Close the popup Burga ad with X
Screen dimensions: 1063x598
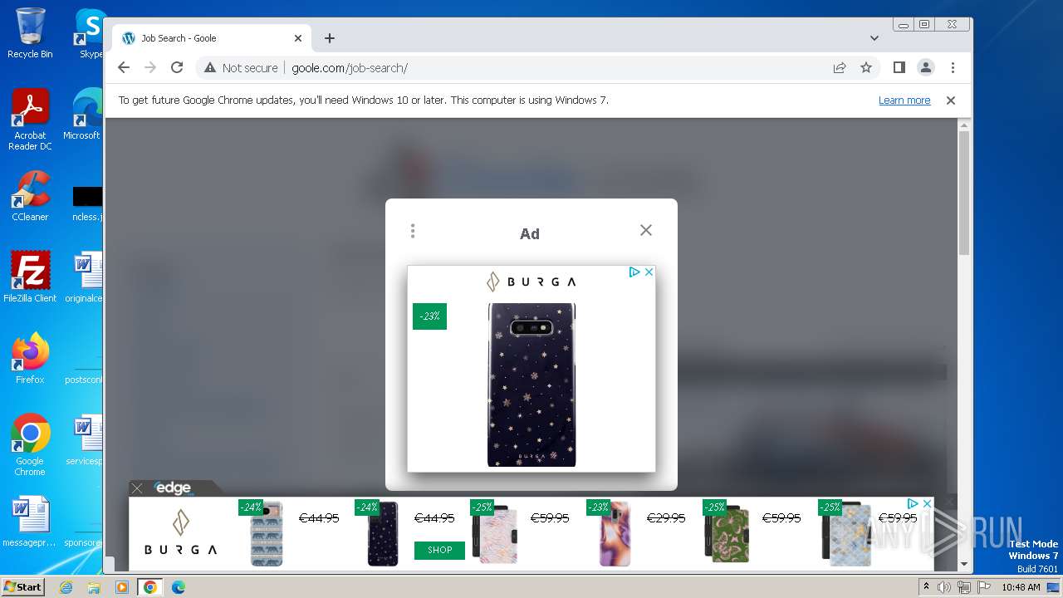click(x=649, y=272)
